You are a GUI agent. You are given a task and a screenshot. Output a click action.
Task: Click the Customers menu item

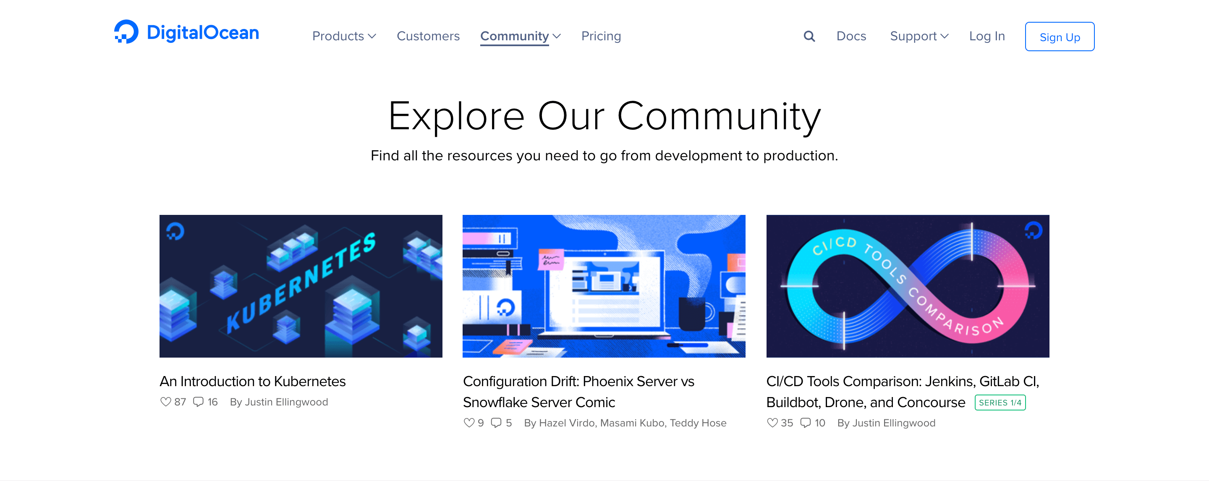427,35
